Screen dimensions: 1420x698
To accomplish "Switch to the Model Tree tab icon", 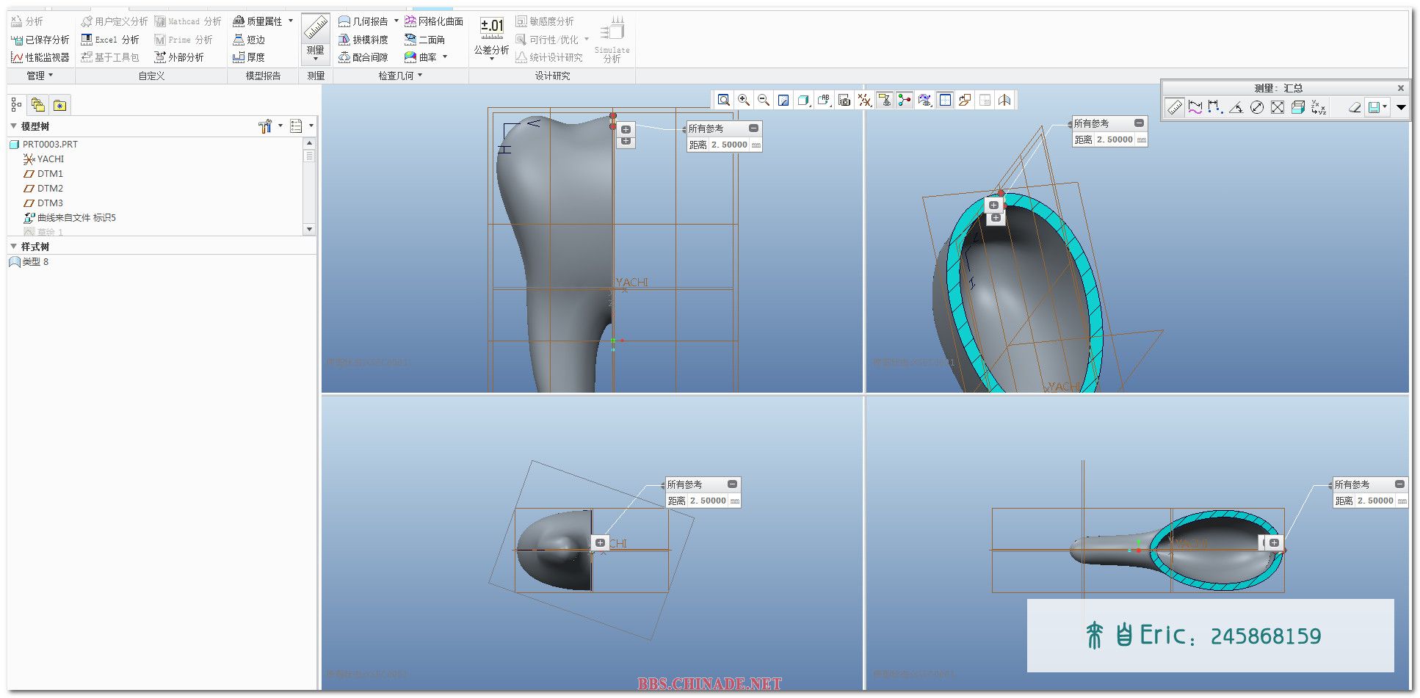I will 16,105.
